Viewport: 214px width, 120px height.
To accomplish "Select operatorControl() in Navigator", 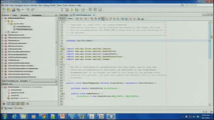I will (x=17, y=93).
